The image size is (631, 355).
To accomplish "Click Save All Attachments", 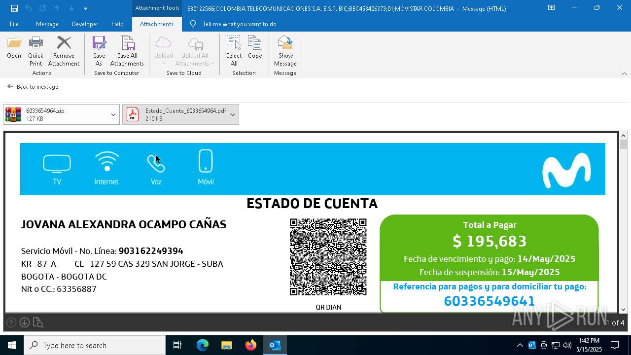I will pyautogui.click(x=127, y=51).
